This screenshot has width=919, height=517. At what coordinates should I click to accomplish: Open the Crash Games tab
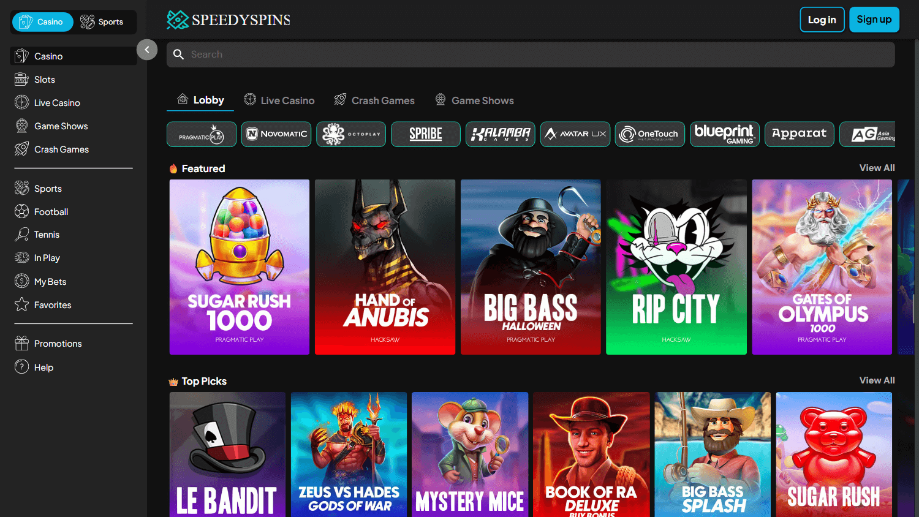[x=374, y=100]
